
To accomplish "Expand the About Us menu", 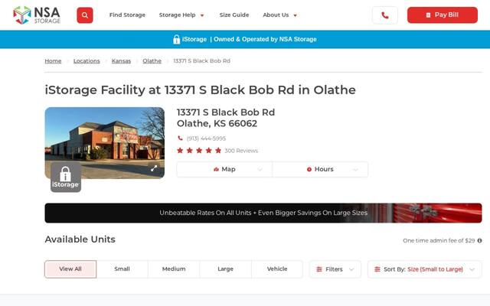I will [x=279, y=15].
